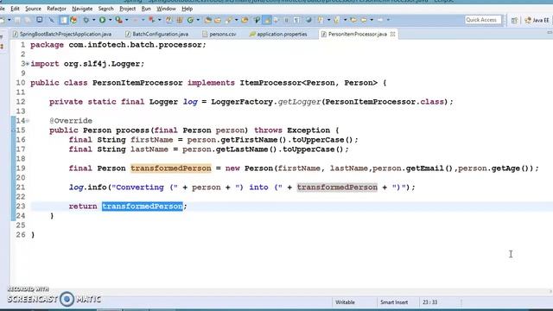
Task: Toggle Skip All Breakpoints icon
Action: (52, 20)
